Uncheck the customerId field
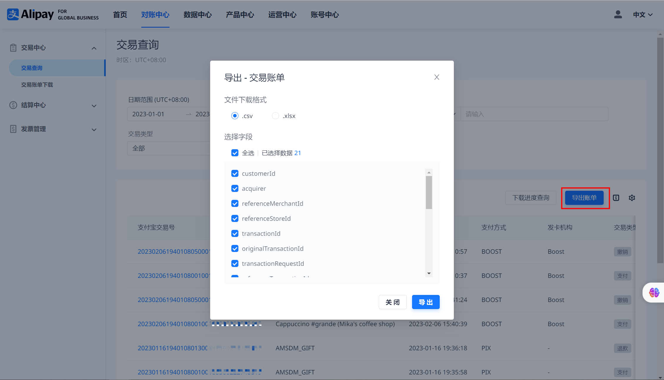The height and width of the screenshot is (380, 664). [235, 173]
